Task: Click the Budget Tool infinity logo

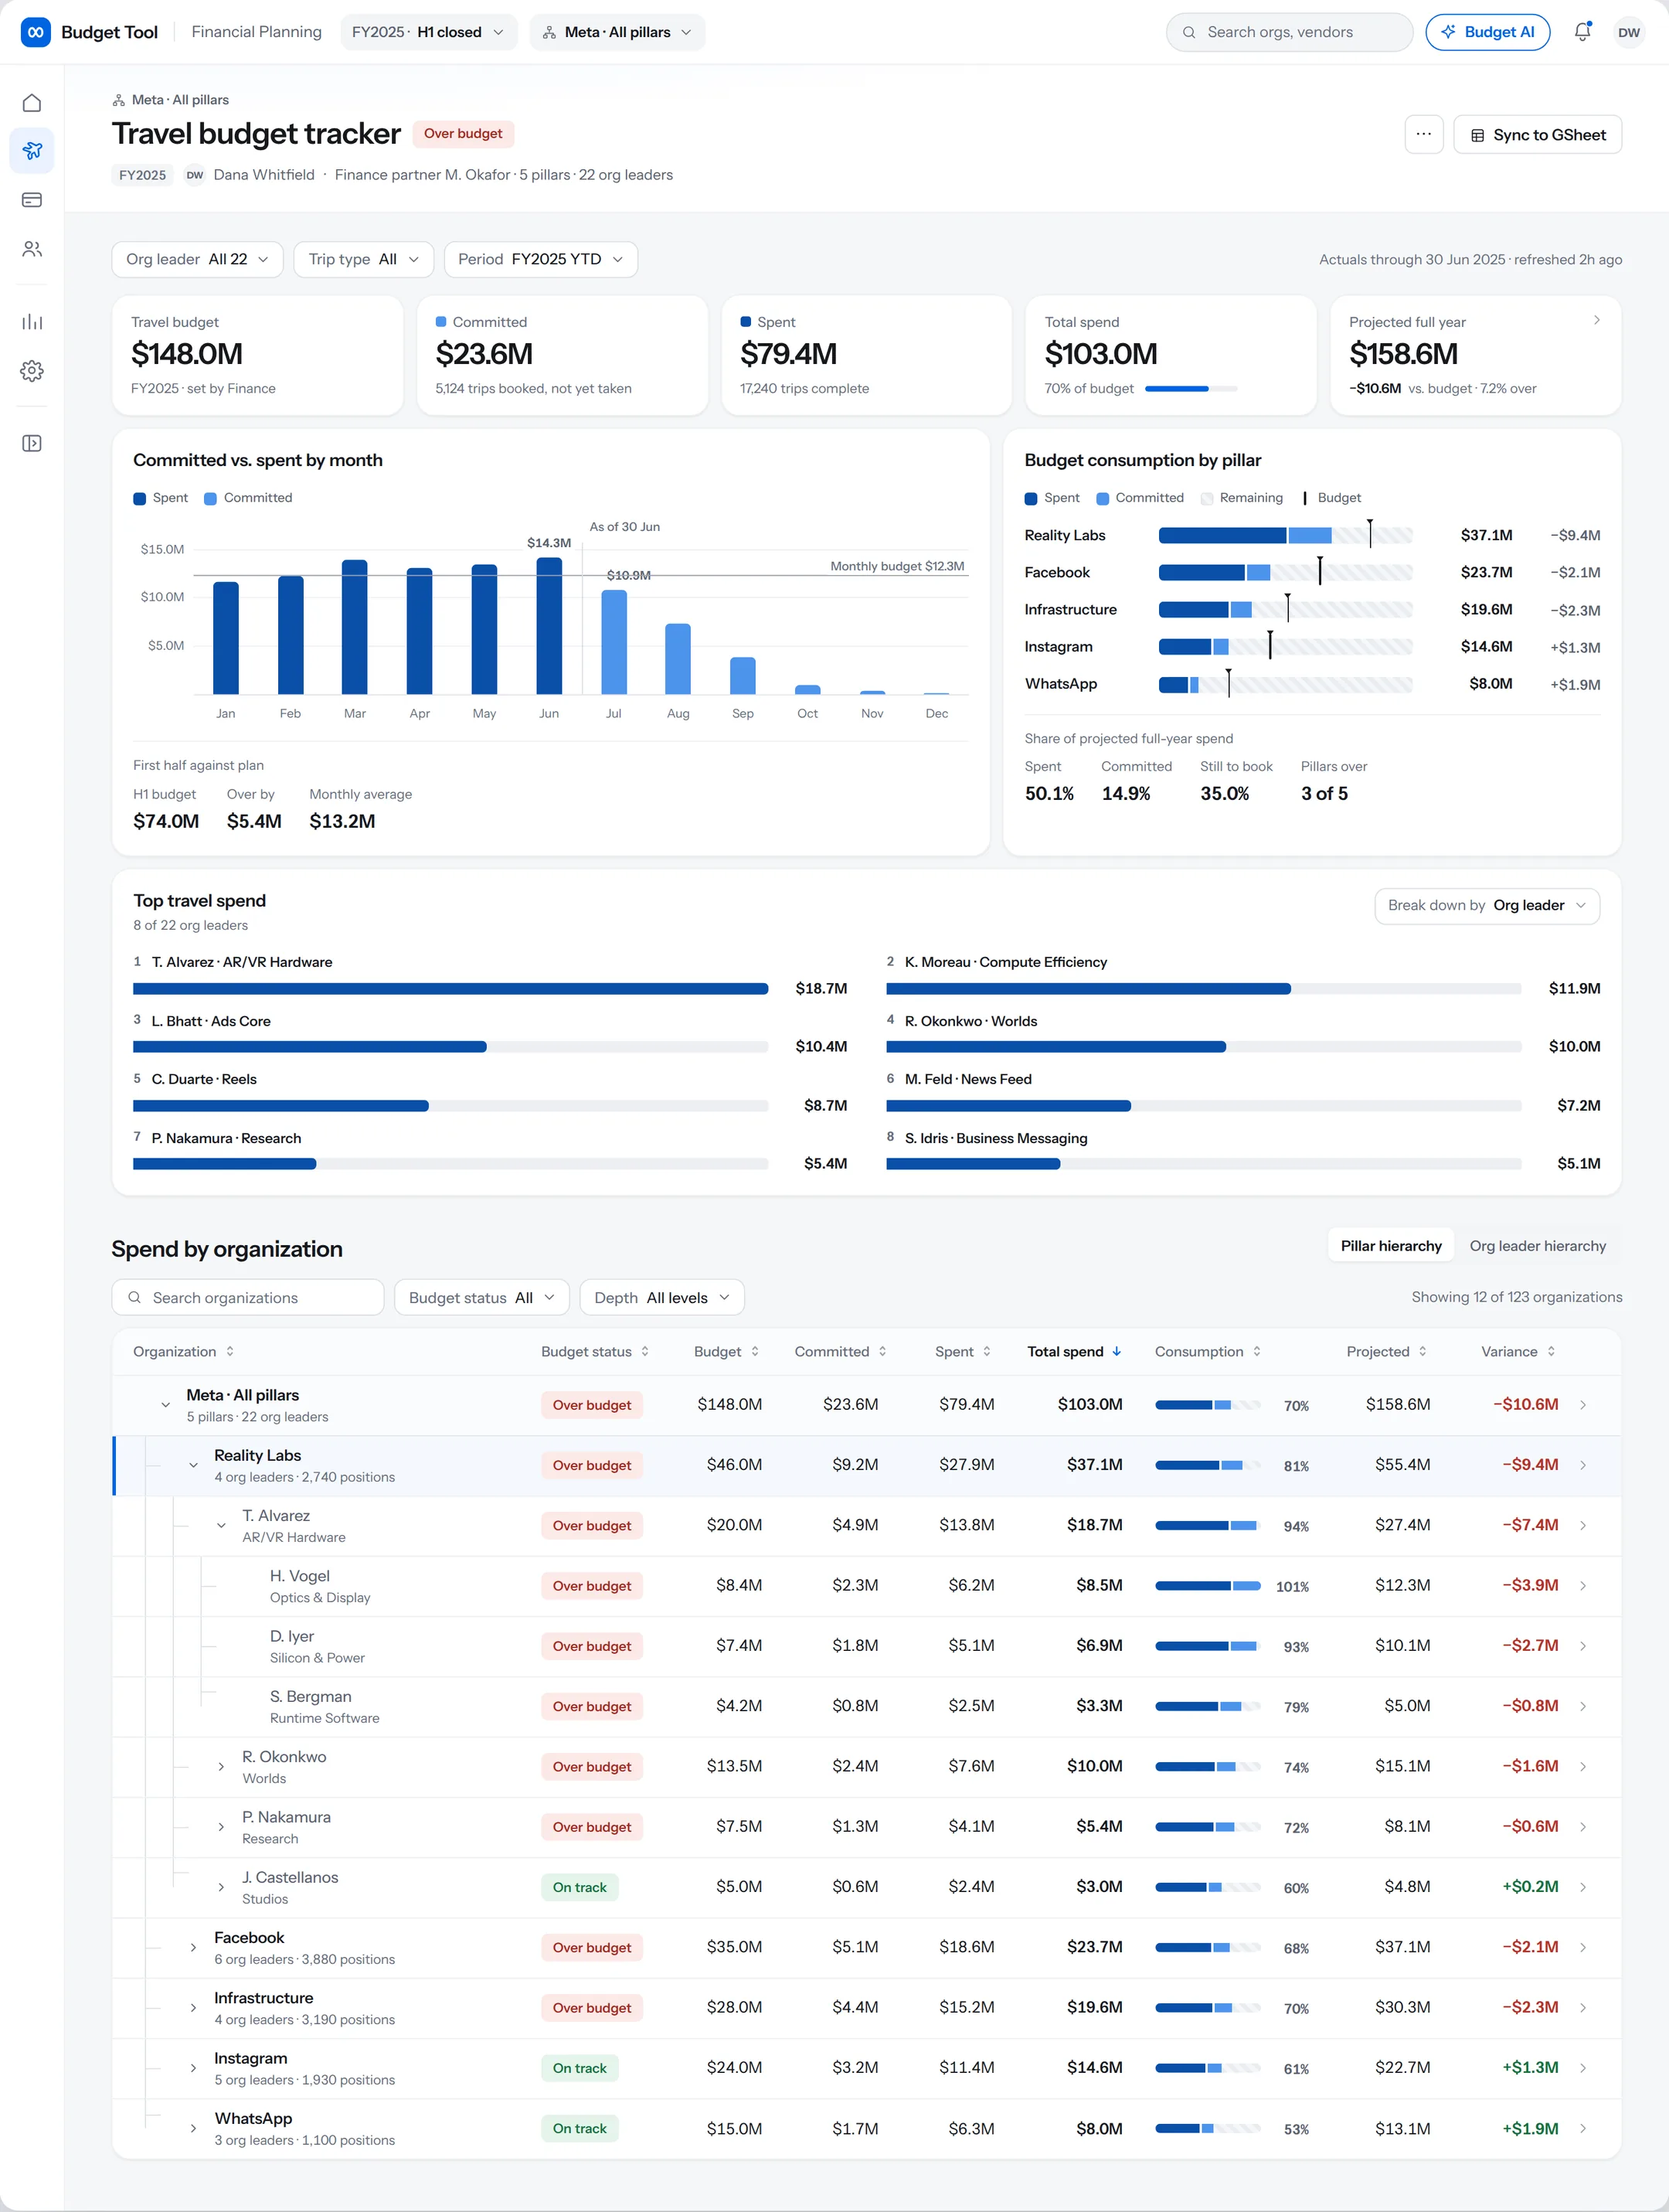Action: 36,32
